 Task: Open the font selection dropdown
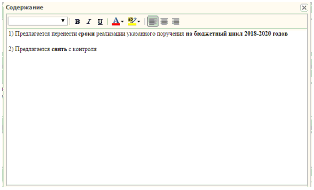pos(38,21)
